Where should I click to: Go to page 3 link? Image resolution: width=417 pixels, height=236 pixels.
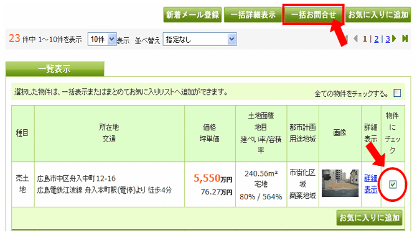coord(388,39)
